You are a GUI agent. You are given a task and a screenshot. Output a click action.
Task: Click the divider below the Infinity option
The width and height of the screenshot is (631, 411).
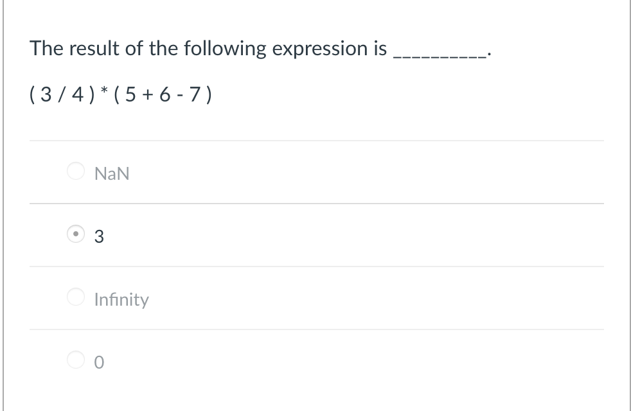tap(317, 330)
